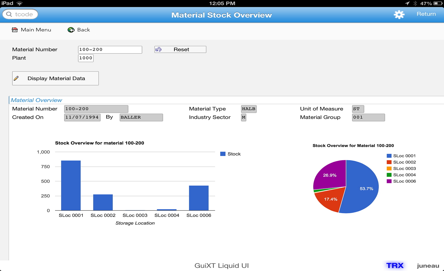
Task: Tap the search magnifier icon in tcode field
Action: (x=9, y=14)
